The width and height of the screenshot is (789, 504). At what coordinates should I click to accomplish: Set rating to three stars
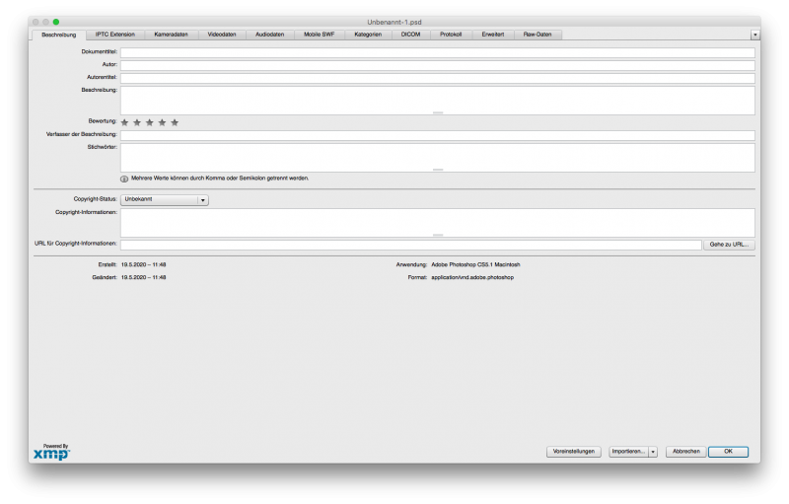point(150,122)
